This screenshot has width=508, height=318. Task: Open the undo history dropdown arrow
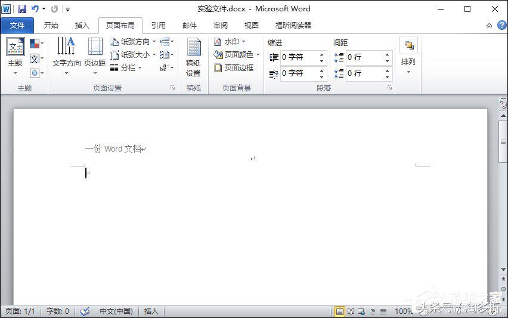click(x=44, y=9)
